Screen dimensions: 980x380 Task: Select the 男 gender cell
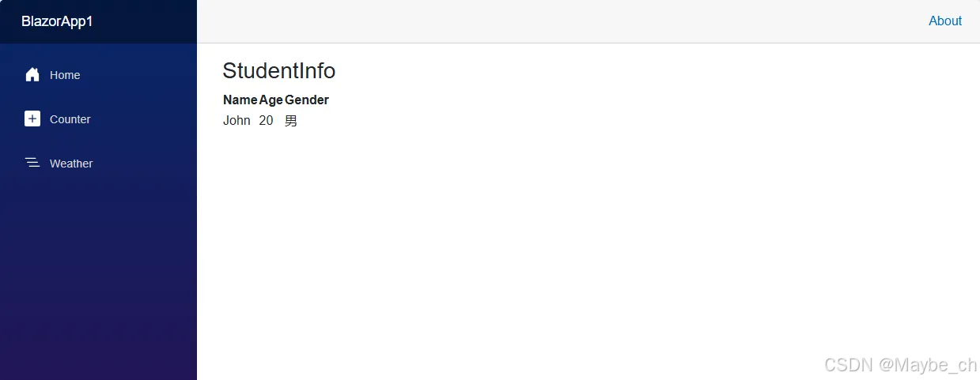pos(291,121)
